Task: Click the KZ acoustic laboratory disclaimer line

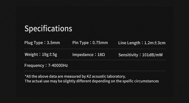Action: (x=75, y=76)
